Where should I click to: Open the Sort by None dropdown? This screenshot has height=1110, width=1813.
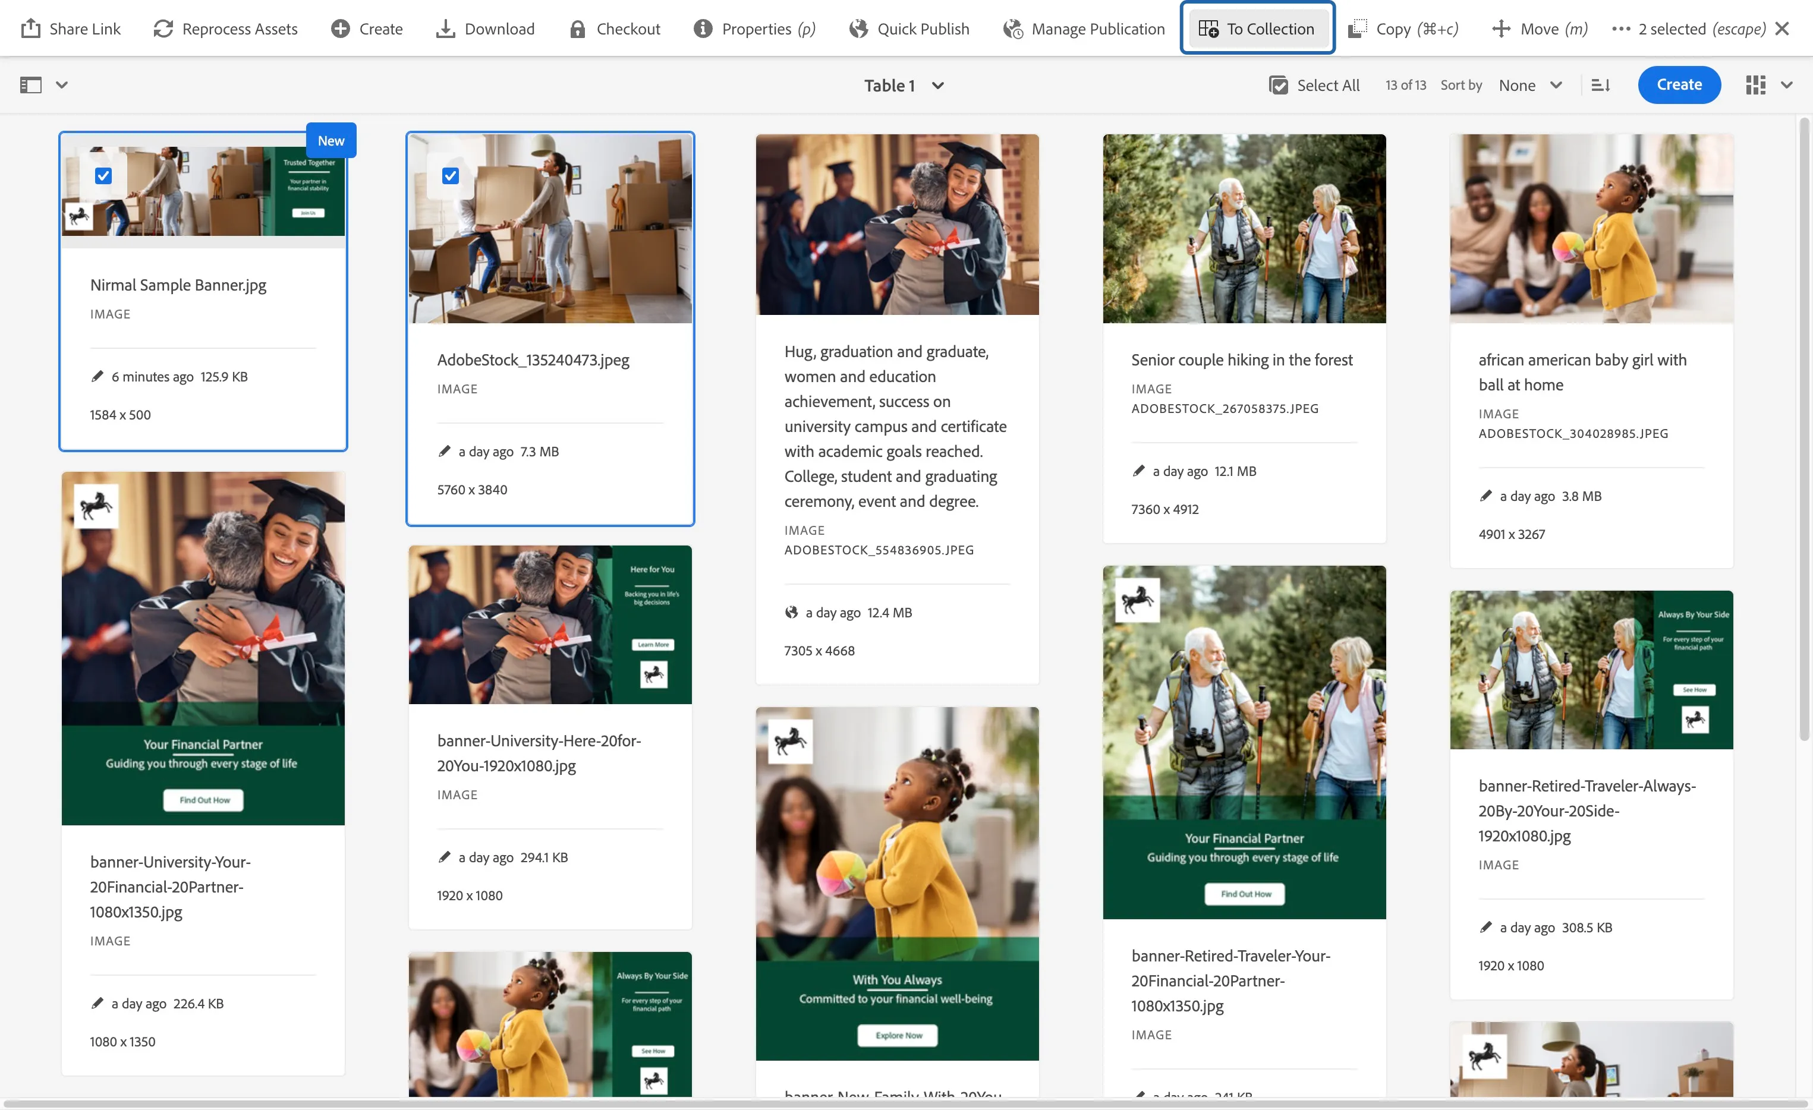1531,86
